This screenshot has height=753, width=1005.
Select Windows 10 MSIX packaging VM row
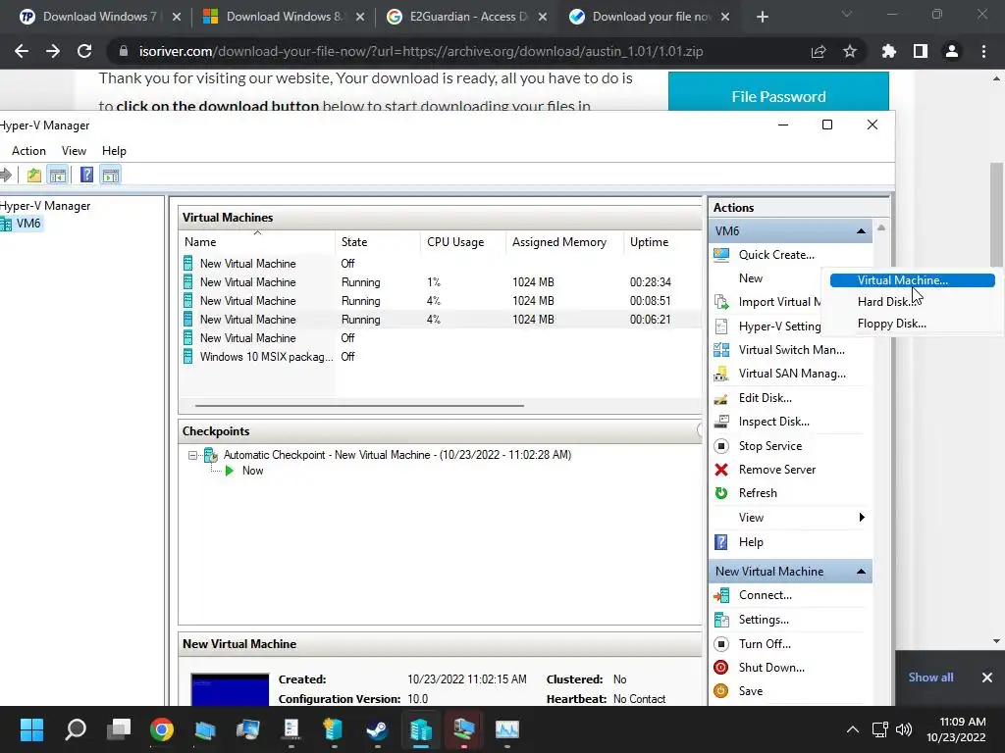coord(440,357)
